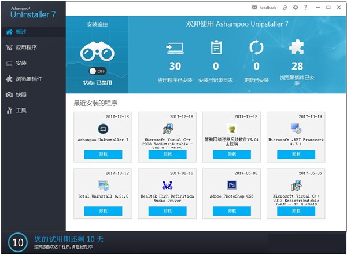This screenshot has height=255, width=347.
Task: Click 卸载 for Total Uninstall 6.21.0
Action: click(103, 211)
